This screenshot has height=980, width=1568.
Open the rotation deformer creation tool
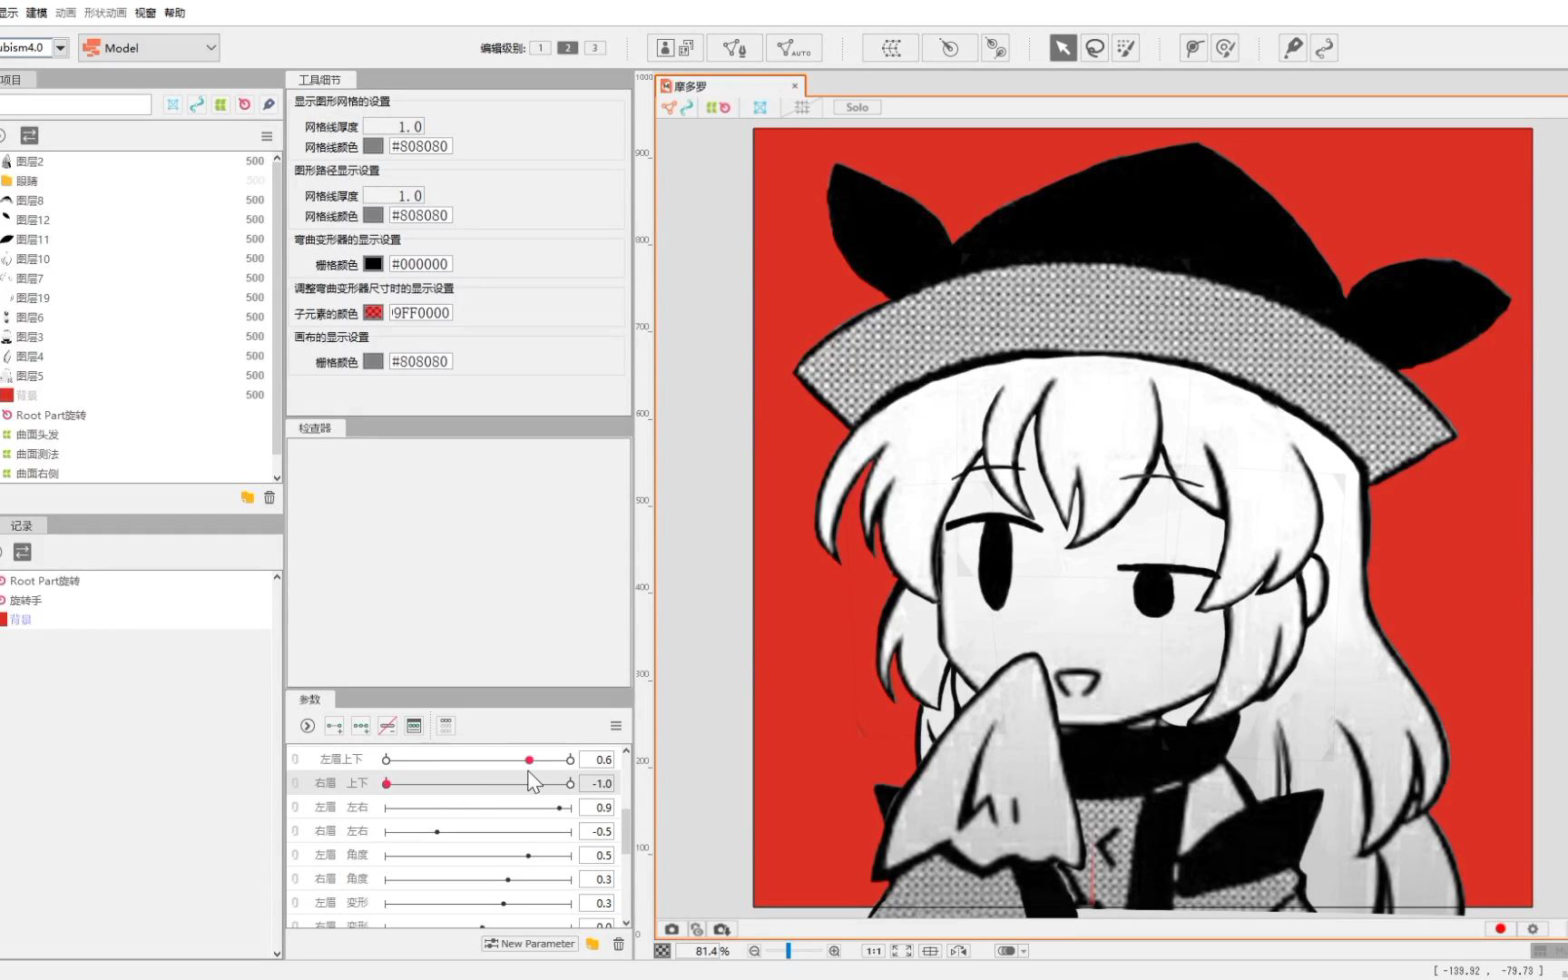pyautogui.click(x=996, y=48)
